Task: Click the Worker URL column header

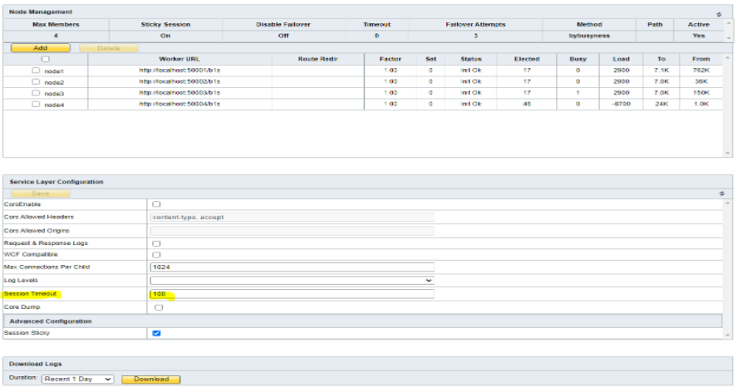Action: point(179,59)
